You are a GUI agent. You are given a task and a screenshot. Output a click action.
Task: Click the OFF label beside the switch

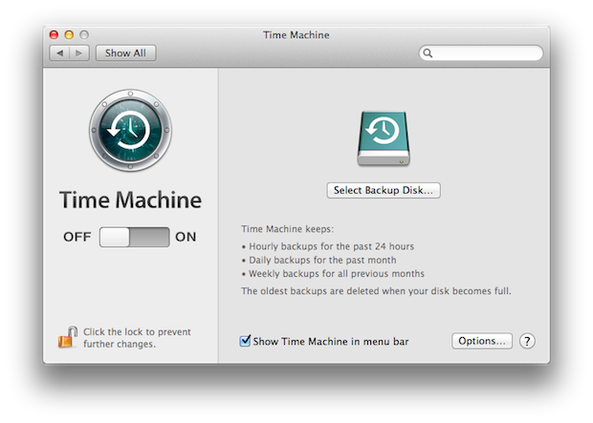click(x=77, y=237)
